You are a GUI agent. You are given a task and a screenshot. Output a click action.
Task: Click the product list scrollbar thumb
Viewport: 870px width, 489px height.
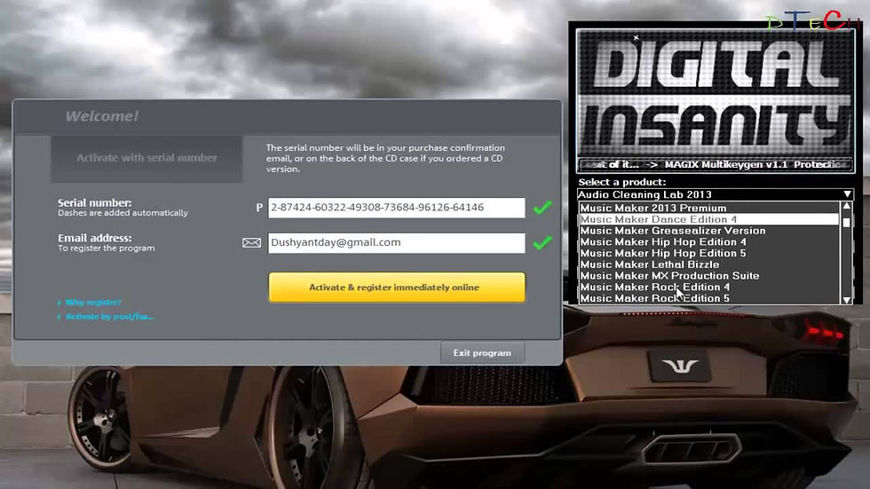[847, 223]
